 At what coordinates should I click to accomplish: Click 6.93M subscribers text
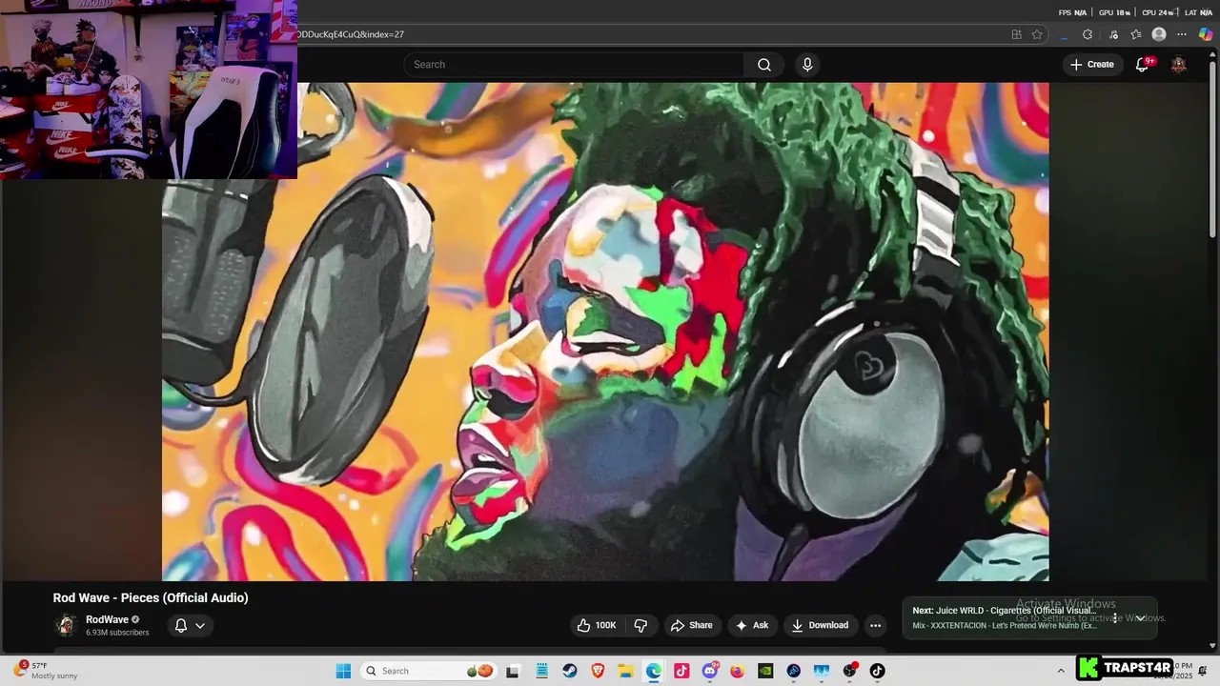[117, 633]
